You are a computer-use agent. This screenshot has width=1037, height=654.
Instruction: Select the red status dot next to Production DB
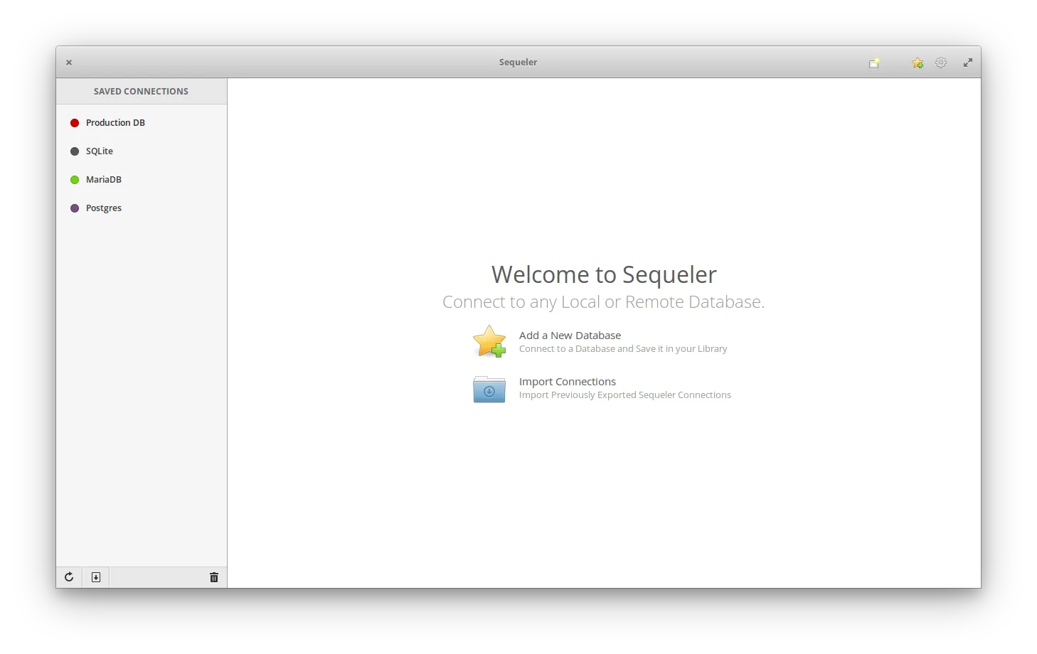click(75, 122)
